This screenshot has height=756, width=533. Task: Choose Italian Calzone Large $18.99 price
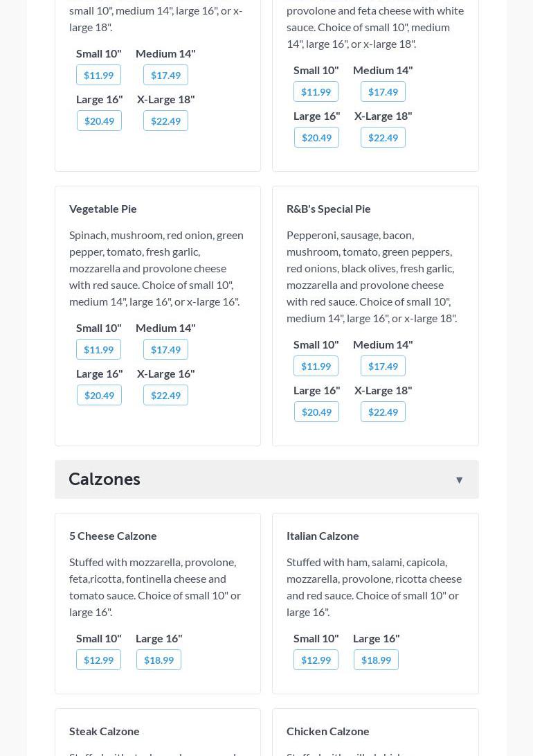pyautogui.click(x=376, y=660)
